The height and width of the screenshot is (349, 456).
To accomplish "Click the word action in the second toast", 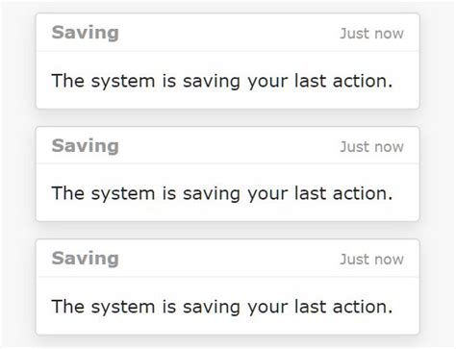I will click(363, 193).
